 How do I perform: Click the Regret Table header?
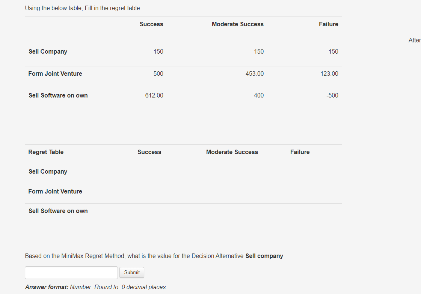46,152
